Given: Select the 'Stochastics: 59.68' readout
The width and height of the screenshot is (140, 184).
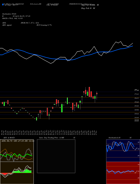Looking at the screenshot, I should [9, 14].
